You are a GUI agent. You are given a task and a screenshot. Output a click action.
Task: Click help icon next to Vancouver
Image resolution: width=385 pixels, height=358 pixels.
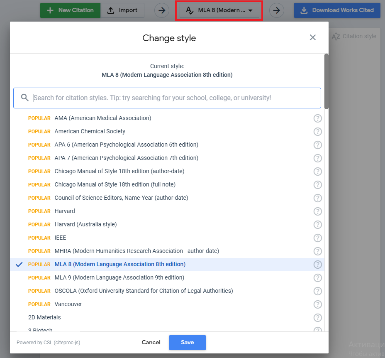tap(317, 304)
